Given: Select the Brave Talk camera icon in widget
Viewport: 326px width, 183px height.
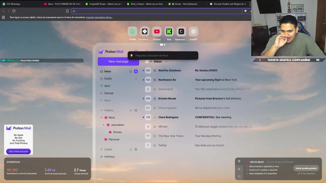Looking at the screenshot, I should coord(239,176).
